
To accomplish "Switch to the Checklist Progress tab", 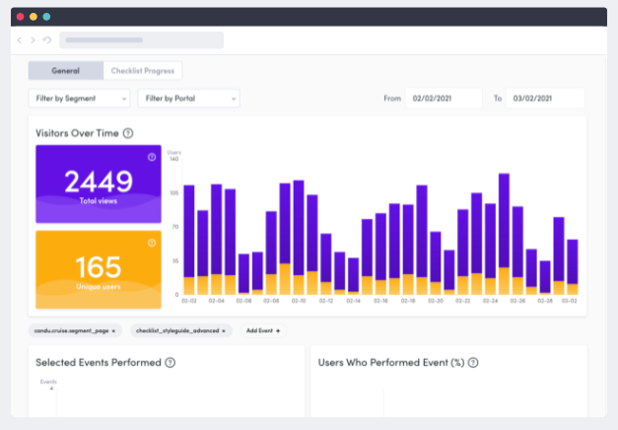I will click(x=143, y=71).
